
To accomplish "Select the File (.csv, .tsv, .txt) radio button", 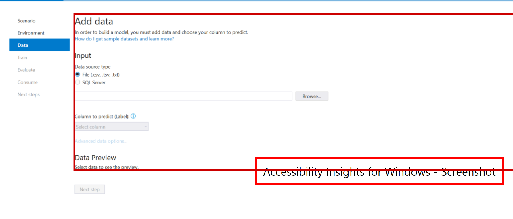I will click(77, 74).
